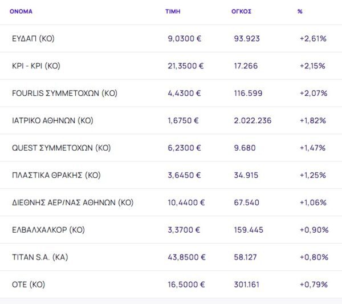Screen dimensions: 342x304
Task: Sort by the ΟΝΟΜΑ column header
Action: pos(21,11)
